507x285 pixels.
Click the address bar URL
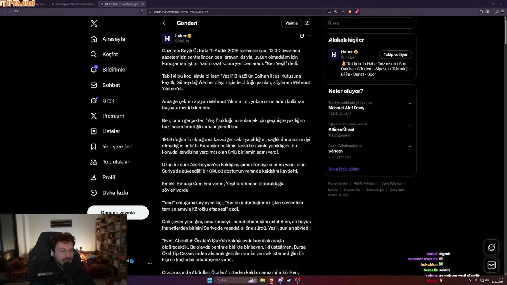[181, 12]
